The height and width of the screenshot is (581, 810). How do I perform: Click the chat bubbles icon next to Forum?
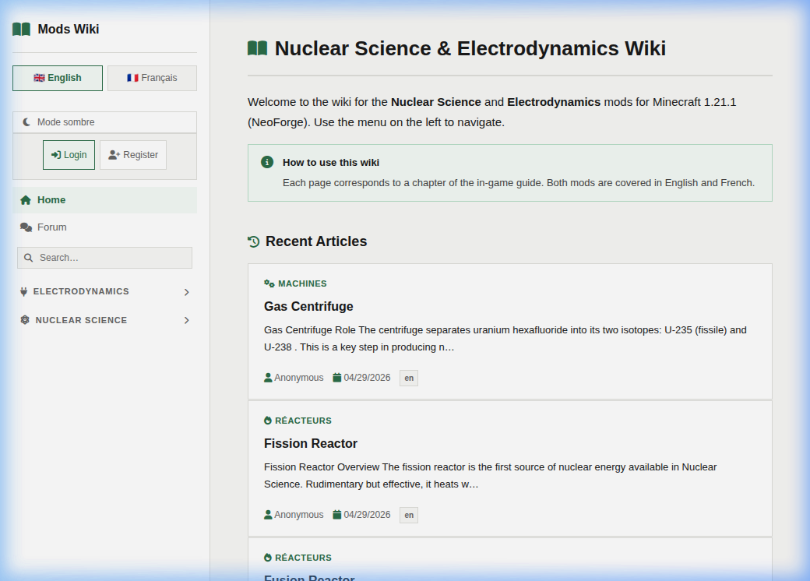tap(26, 227)
